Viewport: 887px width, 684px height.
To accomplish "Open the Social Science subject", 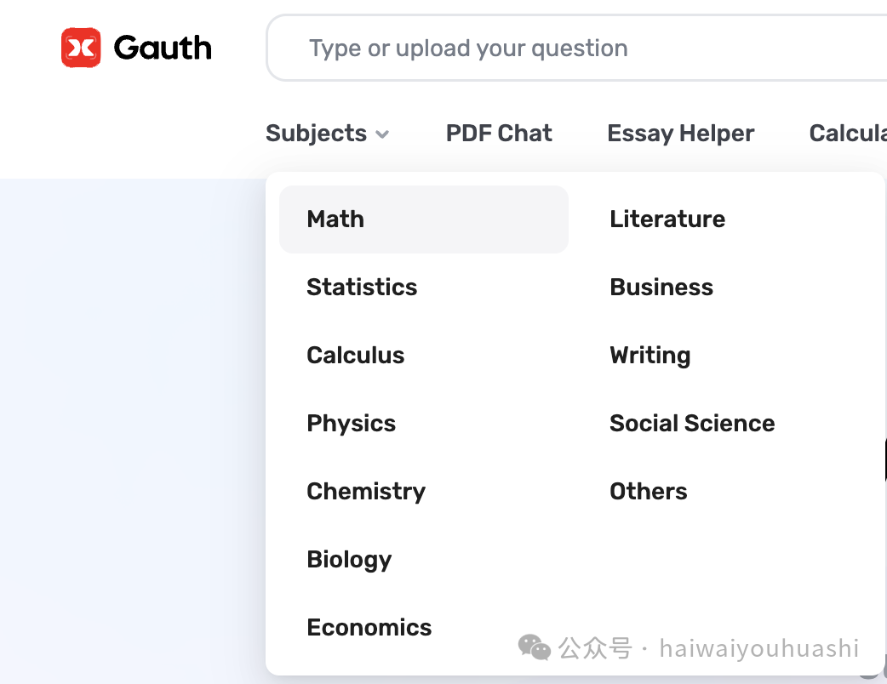I will 727,424.
